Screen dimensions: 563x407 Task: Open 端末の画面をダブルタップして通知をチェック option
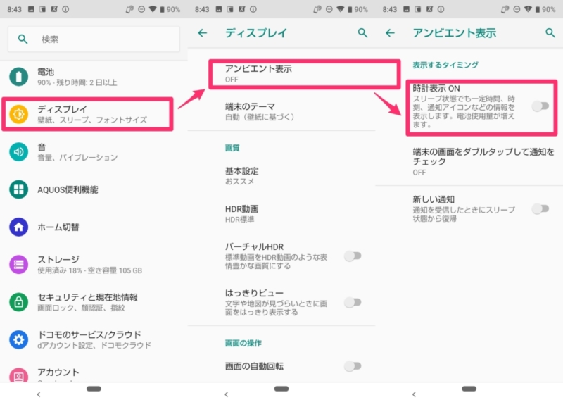tap(469, 161)
